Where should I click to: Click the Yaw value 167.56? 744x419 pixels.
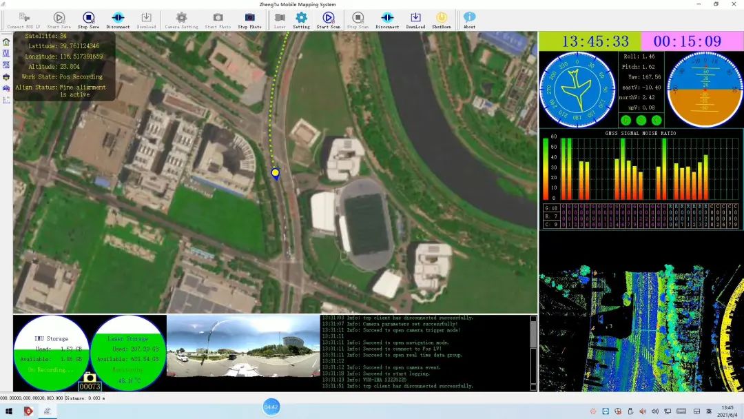pyautogui.click(x=651, y=77)
